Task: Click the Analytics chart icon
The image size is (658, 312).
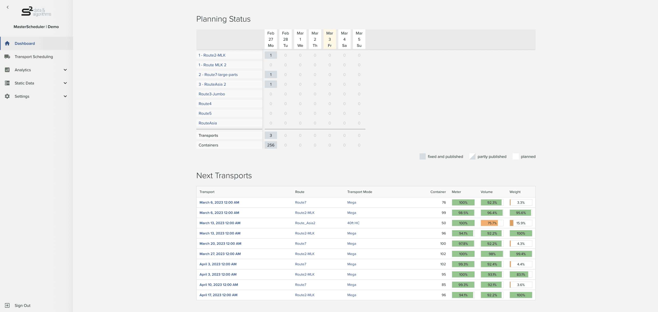Action: point(7,70)
